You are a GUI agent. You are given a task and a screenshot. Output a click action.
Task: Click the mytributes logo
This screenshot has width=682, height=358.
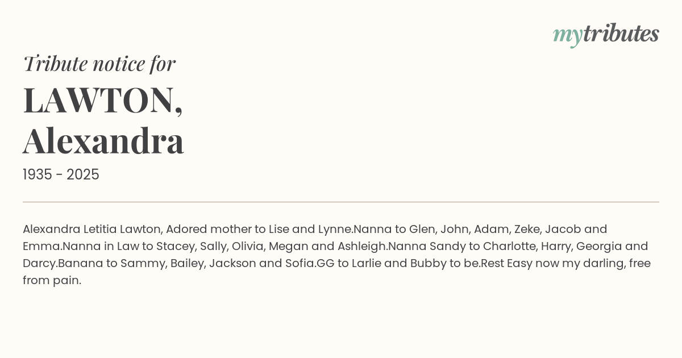point(605,35)
